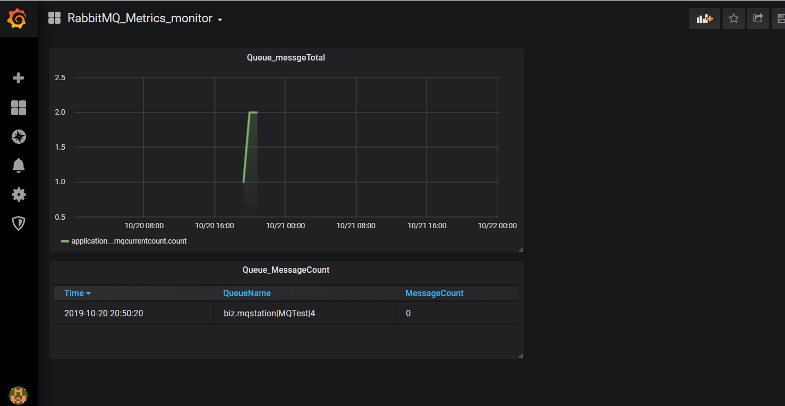This screenshot has width=785, height=406.
Task: Open the RabbitMQ_Metrics_monitor dashboard dropdown
Action: pos(144,19)
